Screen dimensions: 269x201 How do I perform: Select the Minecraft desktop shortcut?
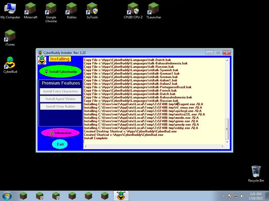tap(30, 10)
